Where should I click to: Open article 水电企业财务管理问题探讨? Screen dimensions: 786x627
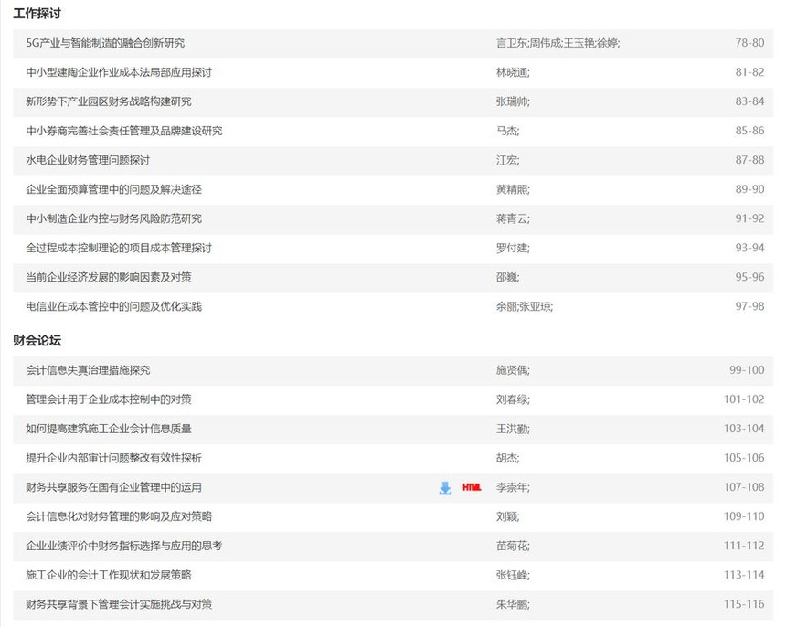click(x=88, y=160)
